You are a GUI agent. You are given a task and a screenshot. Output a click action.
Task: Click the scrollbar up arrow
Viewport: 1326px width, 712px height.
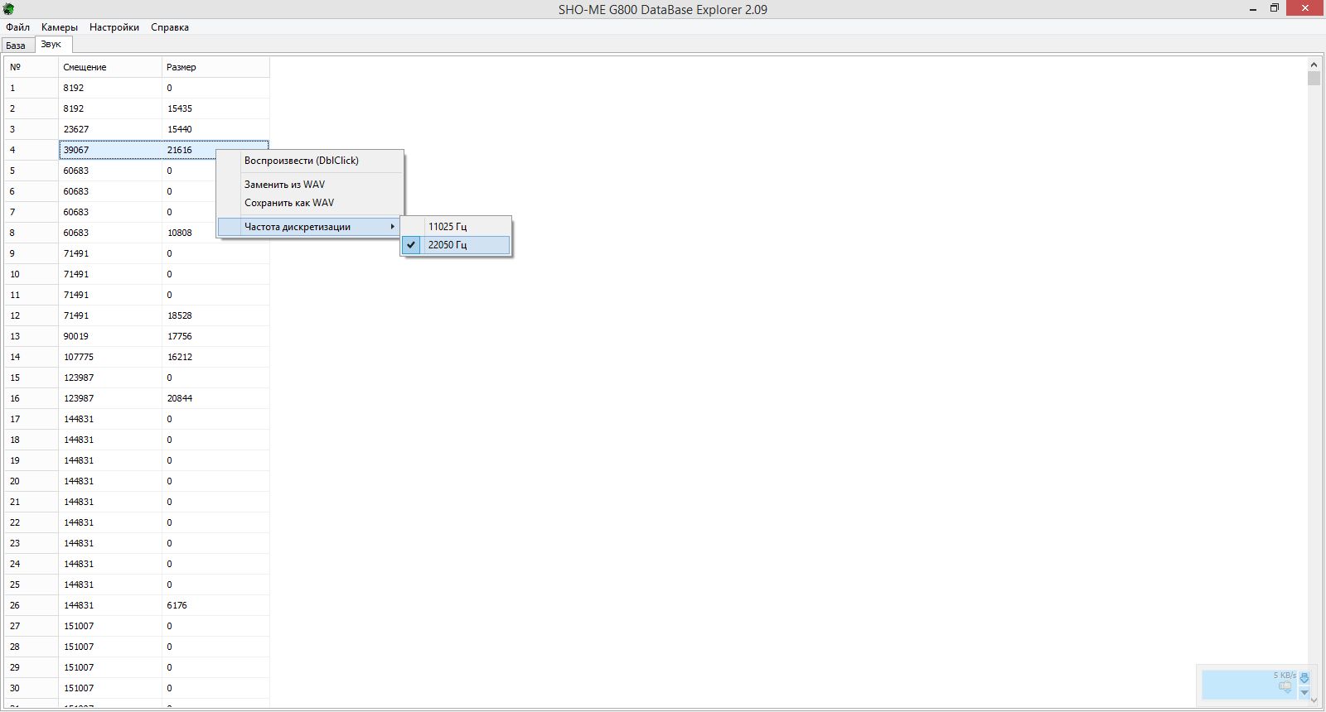1314,64
